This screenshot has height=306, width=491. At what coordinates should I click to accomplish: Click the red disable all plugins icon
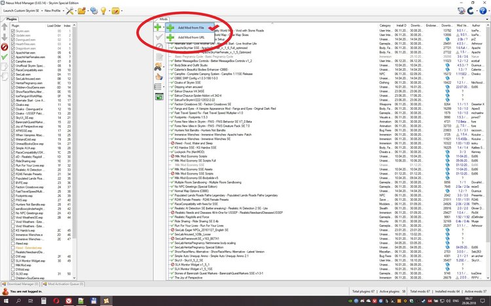5,47
